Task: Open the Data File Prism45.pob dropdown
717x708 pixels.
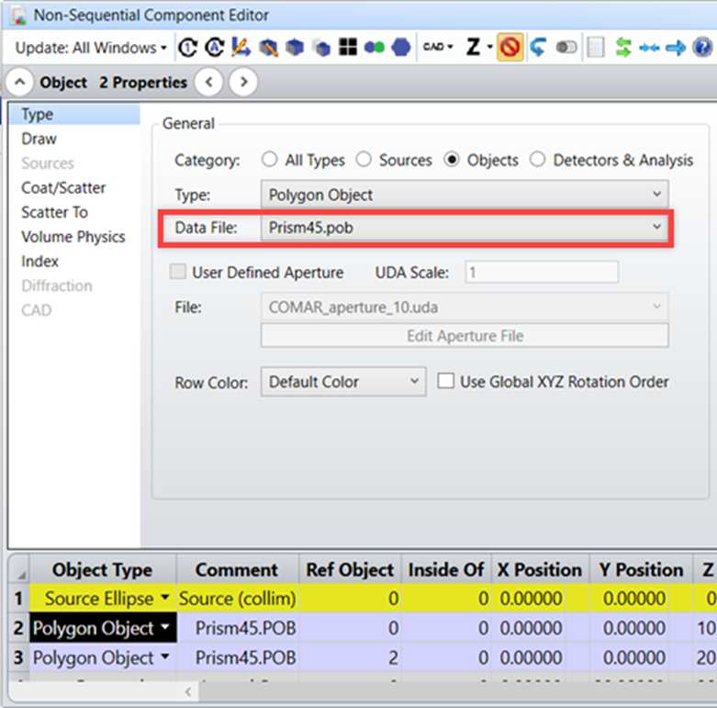Action: pos(465,228)
